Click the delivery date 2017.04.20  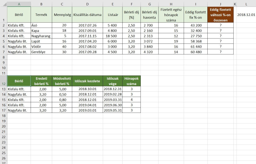87,41
